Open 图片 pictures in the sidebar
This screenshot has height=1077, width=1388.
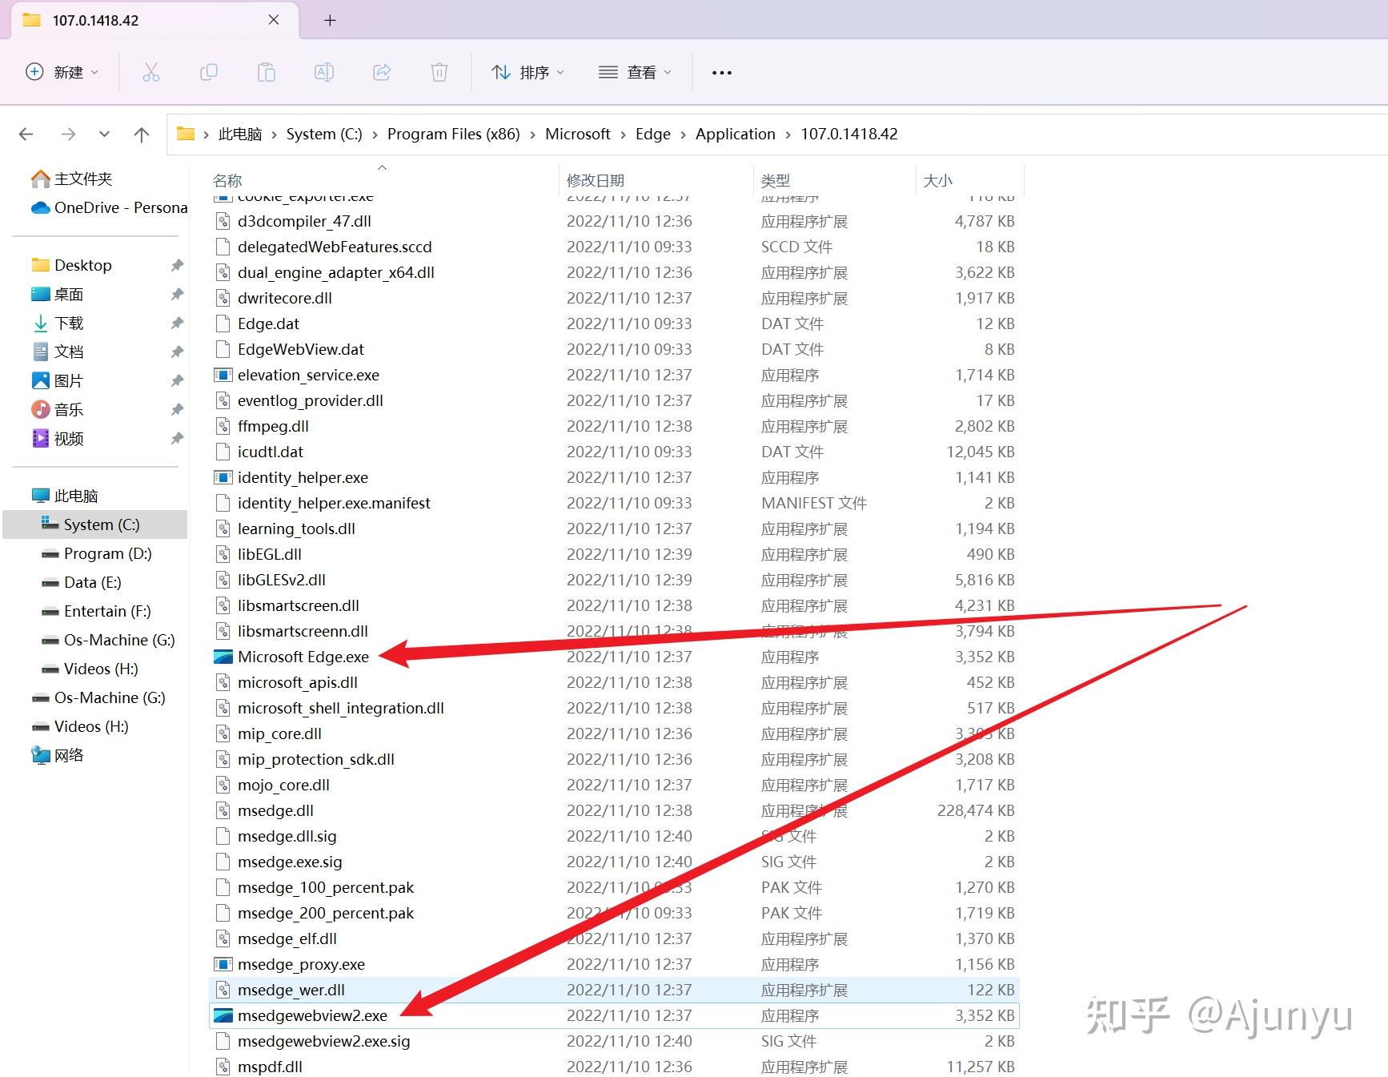coord(57,380)
